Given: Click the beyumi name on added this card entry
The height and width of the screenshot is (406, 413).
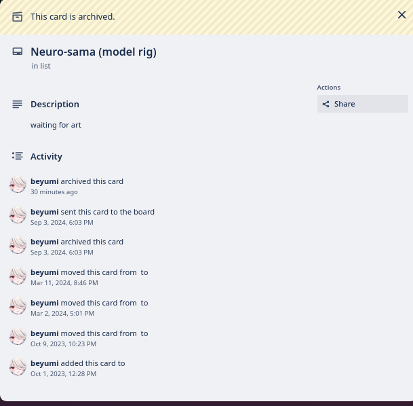Looking at the screenshot, I should [x=45, y=363].
